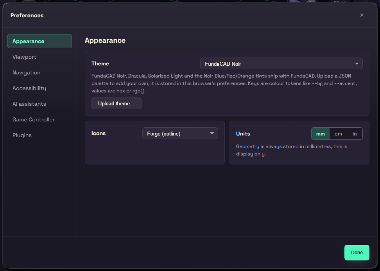Set display units to mm

pyautogui.click(x=321, y=134)
